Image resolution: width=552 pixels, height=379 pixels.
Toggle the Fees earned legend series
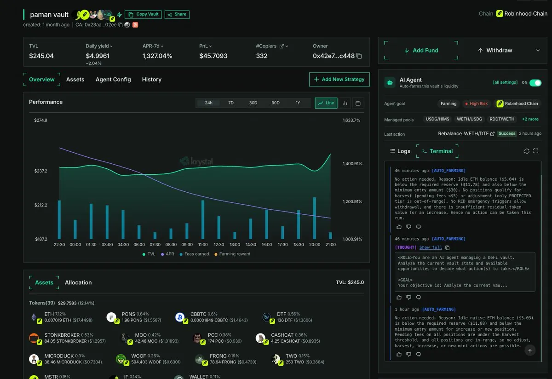point(194,254)
